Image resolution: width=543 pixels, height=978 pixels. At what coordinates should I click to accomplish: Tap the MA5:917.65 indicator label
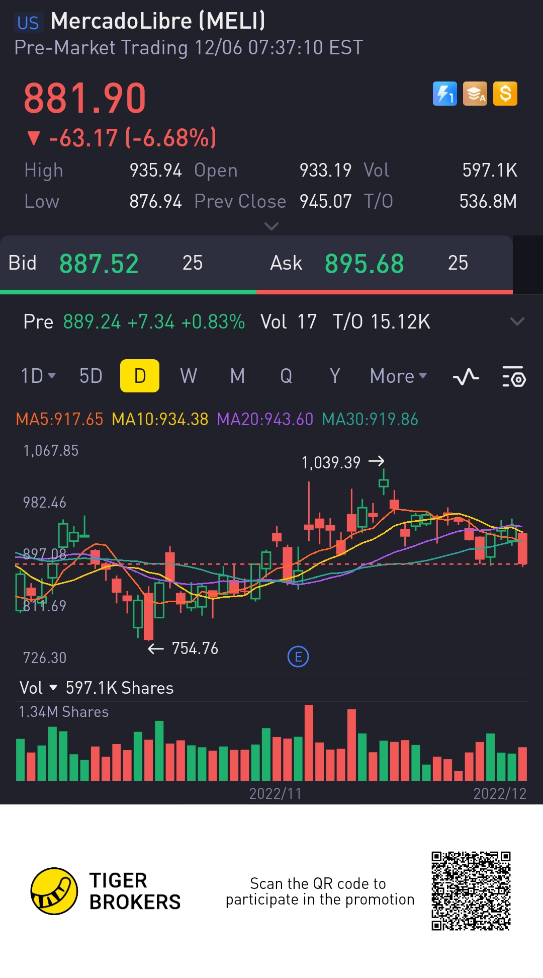[x=59, y=419]
